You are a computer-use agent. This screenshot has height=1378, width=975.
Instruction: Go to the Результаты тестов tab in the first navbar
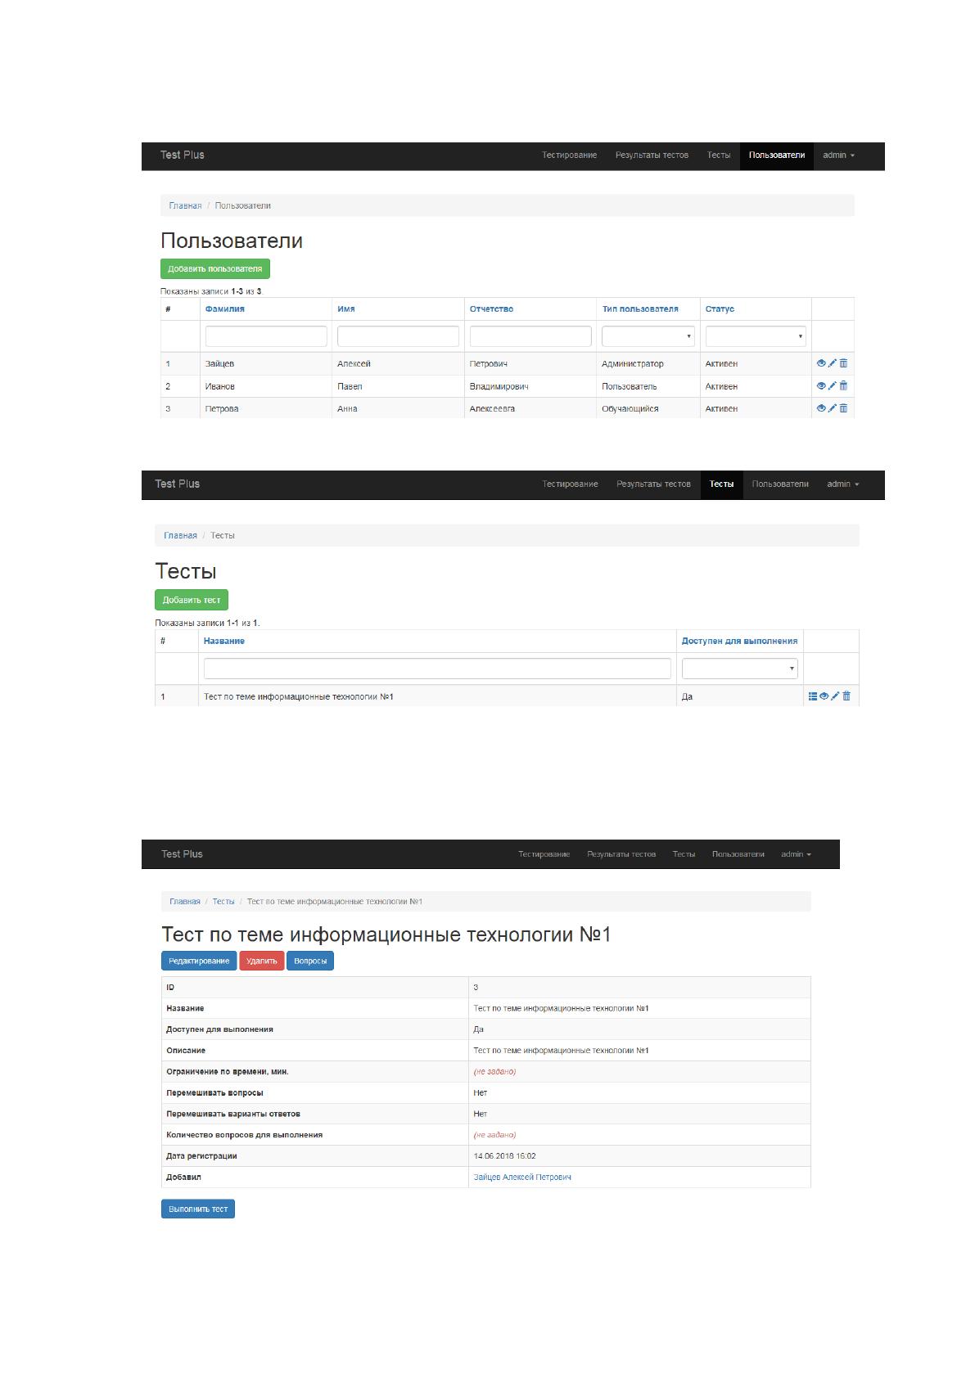pos(652,155)
